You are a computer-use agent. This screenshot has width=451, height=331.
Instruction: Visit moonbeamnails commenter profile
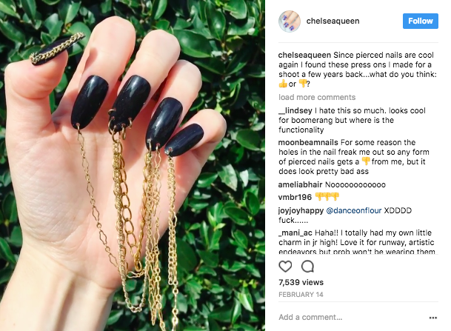(x=308, y=142)
